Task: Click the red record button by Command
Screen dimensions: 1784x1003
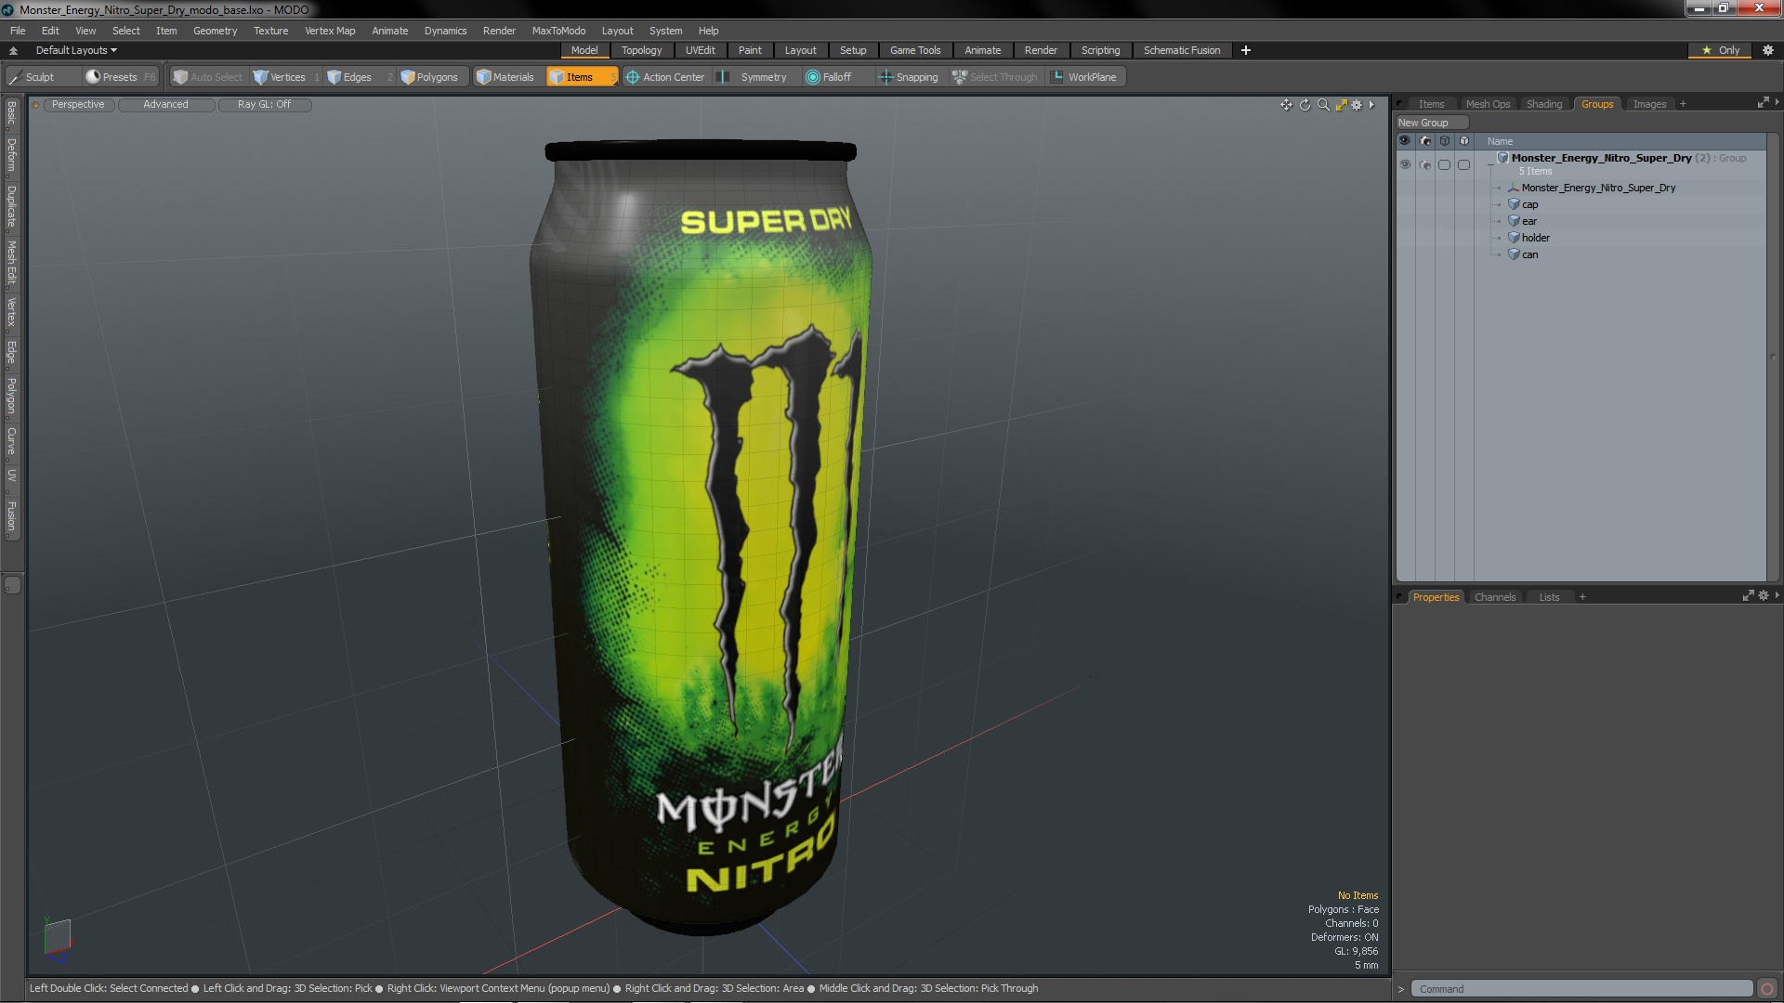Action: [x=1767, y=989]
